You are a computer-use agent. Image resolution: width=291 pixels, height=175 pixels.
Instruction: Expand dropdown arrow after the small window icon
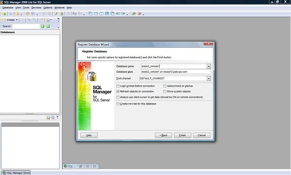(37, 14)
